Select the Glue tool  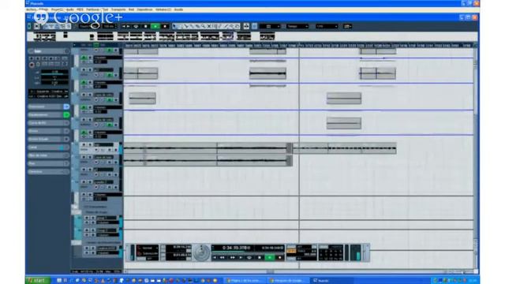pos(191,26)
